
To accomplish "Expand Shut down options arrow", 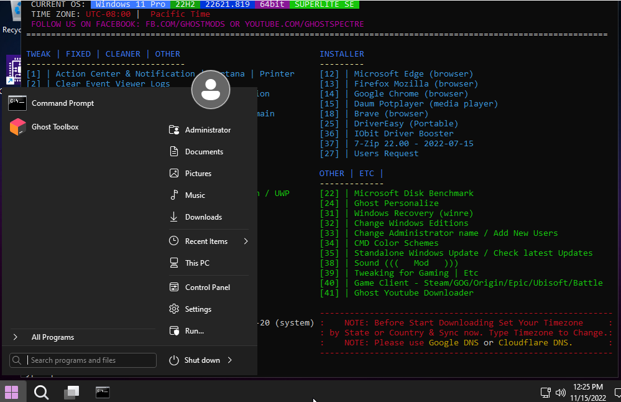I will [x=230, y=360].
